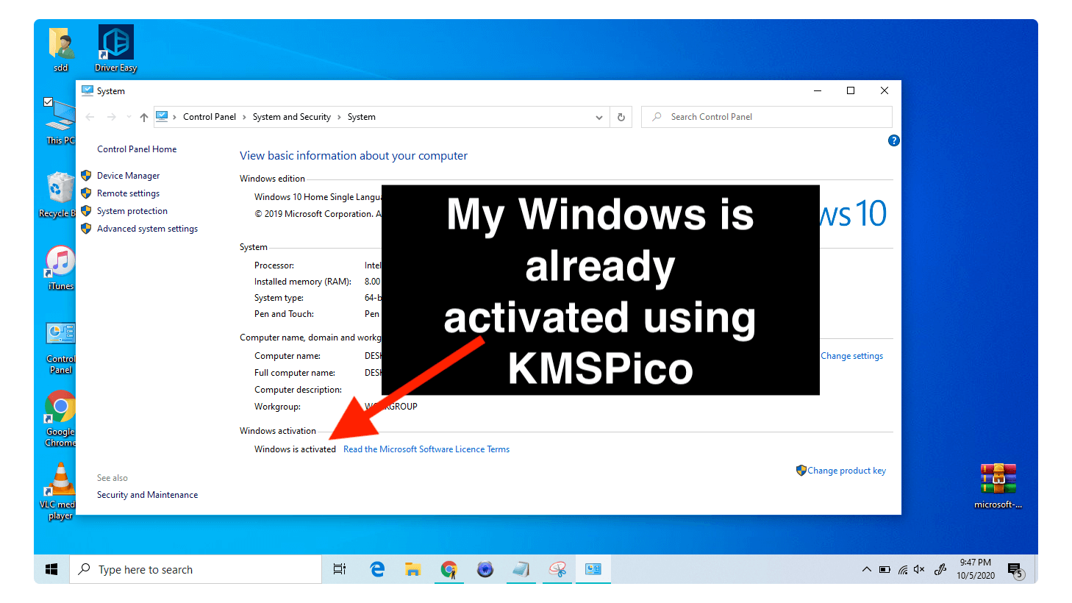Open the Task View taskbar button
The image size is (1072, 603).
[x=340, y=569]
